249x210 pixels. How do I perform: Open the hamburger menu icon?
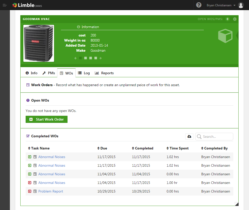[x=5, y=5]
